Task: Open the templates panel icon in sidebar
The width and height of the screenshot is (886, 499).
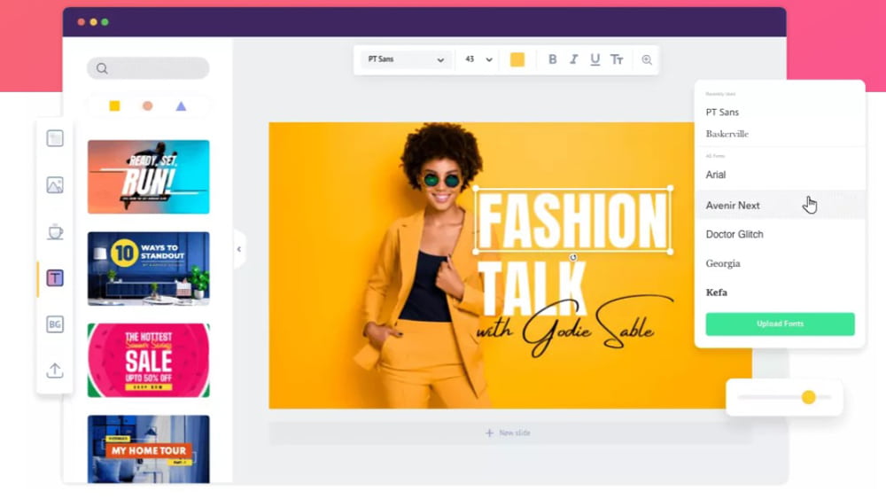Action: [55, 138]
